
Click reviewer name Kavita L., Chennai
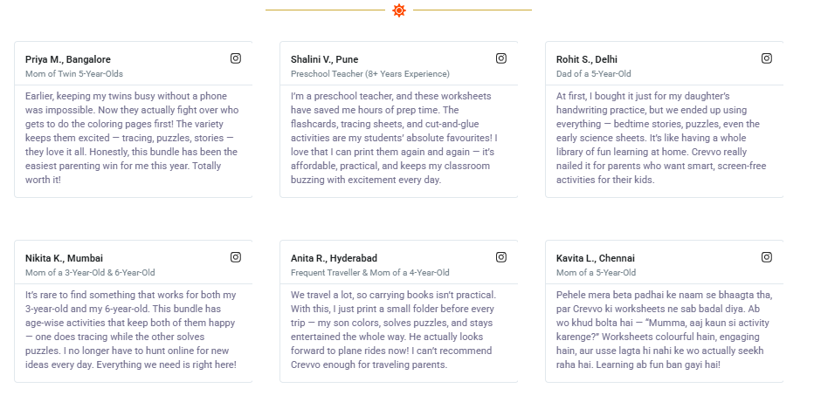(x=596, y=258)
